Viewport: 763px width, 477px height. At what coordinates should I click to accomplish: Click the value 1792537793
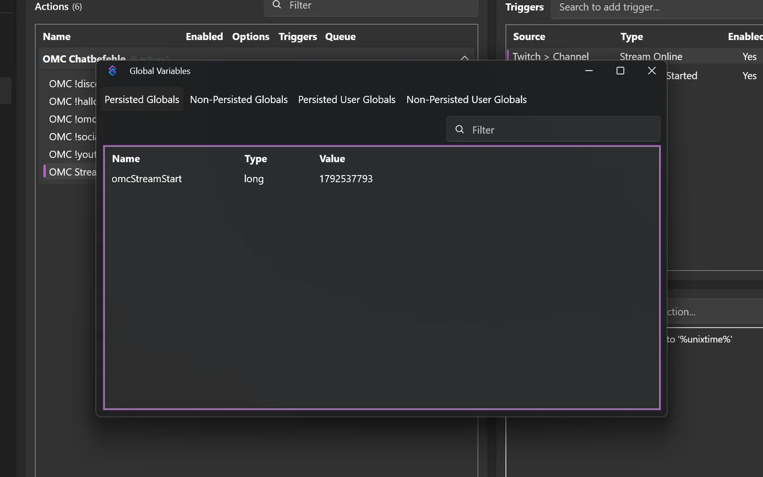pyautogui.click(x=346, y=179)
